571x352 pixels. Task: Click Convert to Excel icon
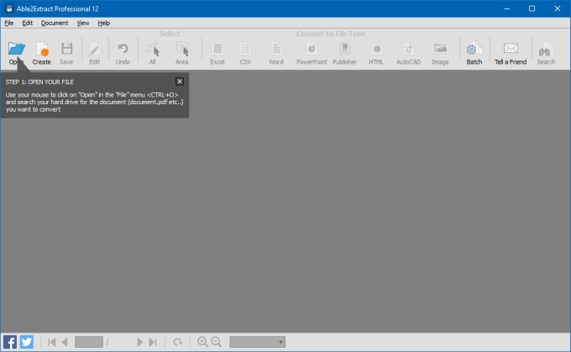[x=217, y=49]
